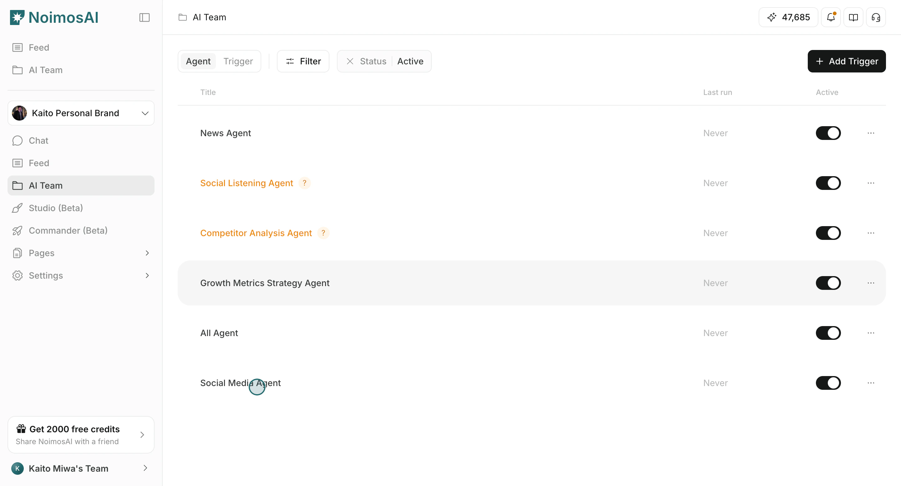
Task: Open documentation via the book icon
Action: click(x=853, y=17)
